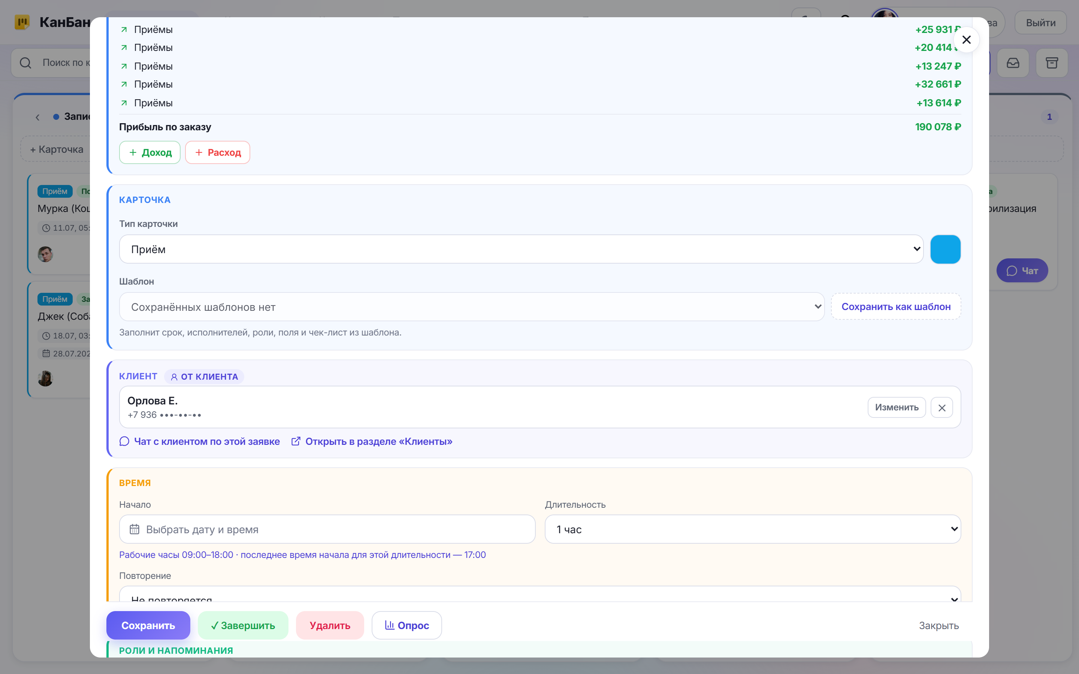Open client in раздел «Клиенты» link
Screen dimensions: 1079x674
pos(371,441)
